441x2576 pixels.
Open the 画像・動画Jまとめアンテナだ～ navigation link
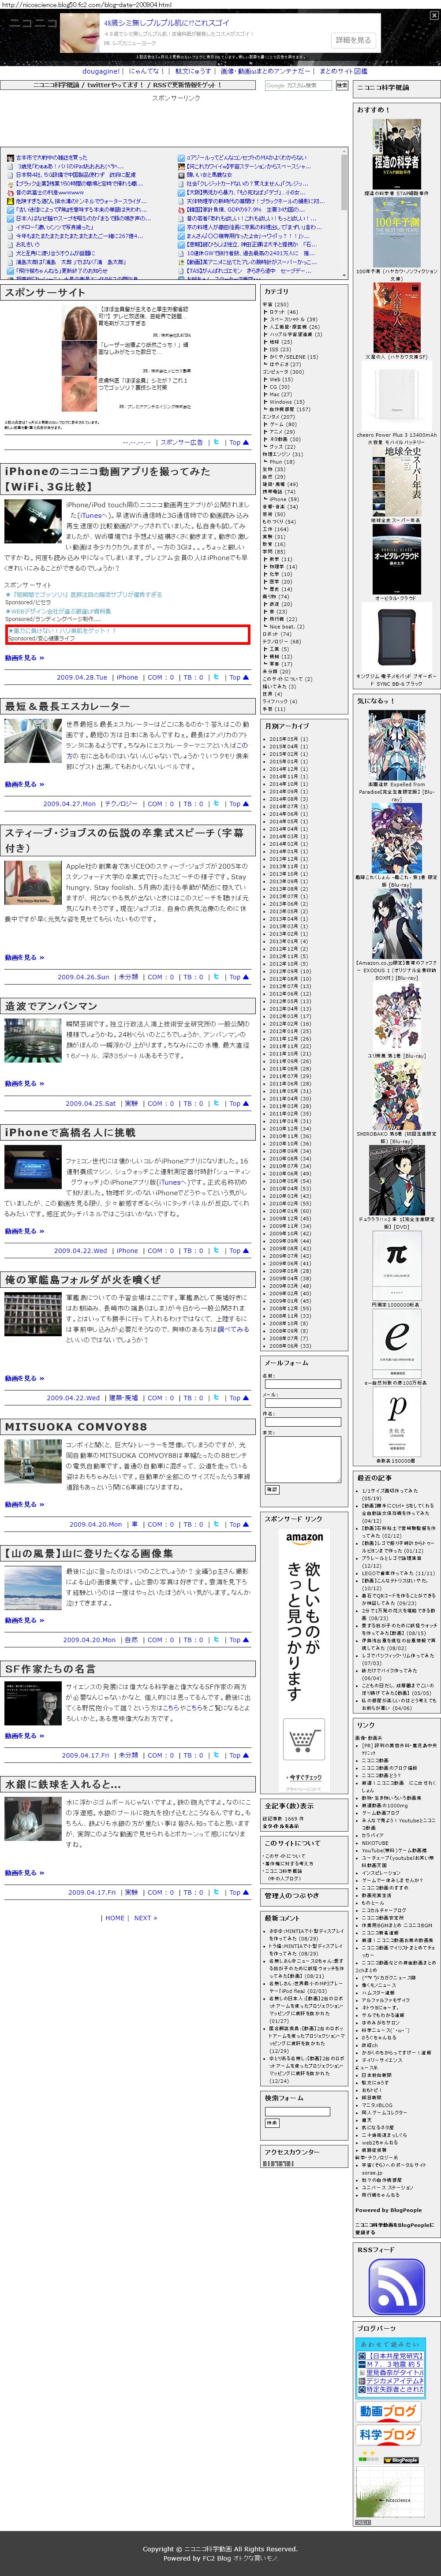pyautogui.click(x=265, y=71)
